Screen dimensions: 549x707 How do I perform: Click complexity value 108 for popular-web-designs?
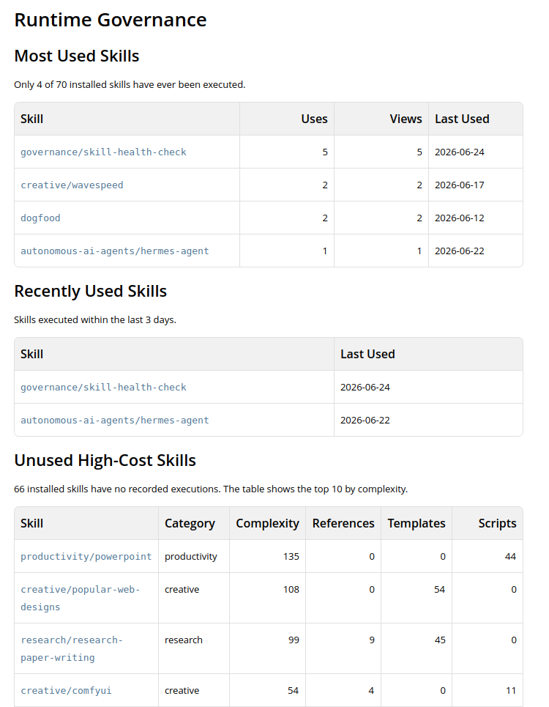click(291, 589)
